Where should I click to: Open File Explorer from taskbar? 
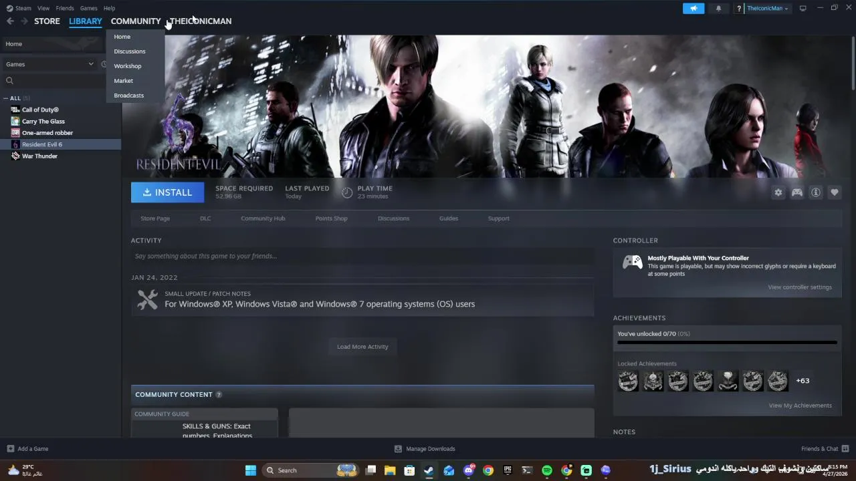pyautogui.click(x=390, y=470)
